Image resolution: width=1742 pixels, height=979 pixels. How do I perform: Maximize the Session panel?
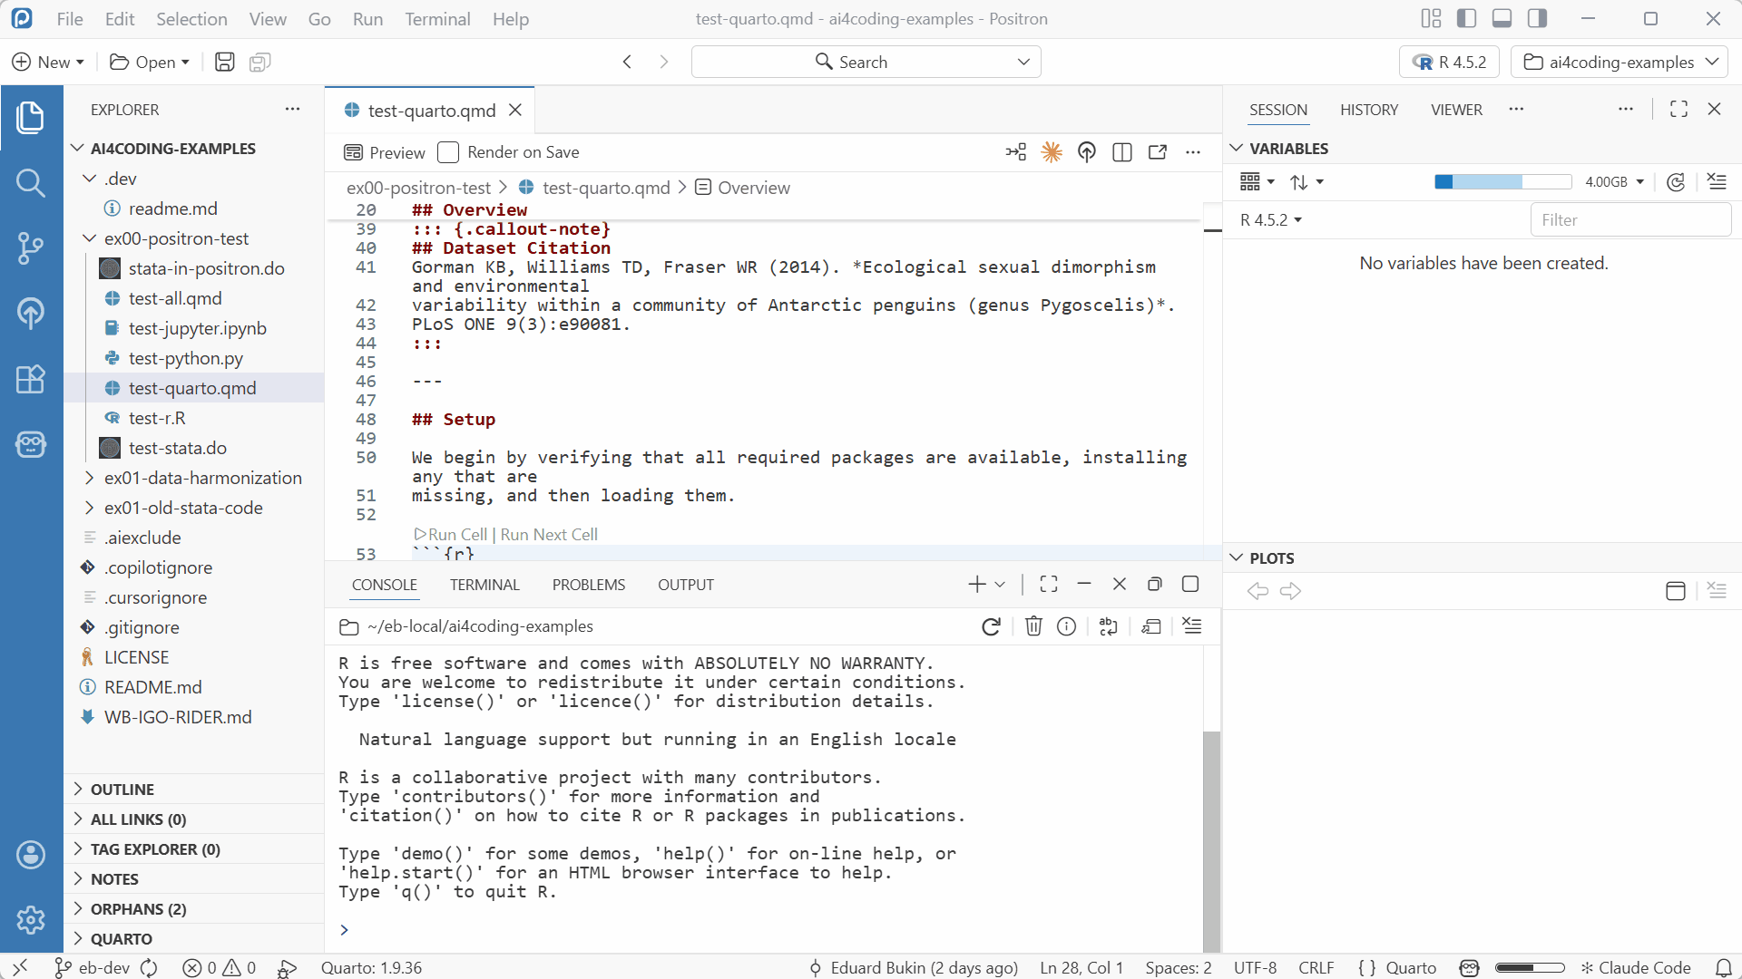[1678, 109]
